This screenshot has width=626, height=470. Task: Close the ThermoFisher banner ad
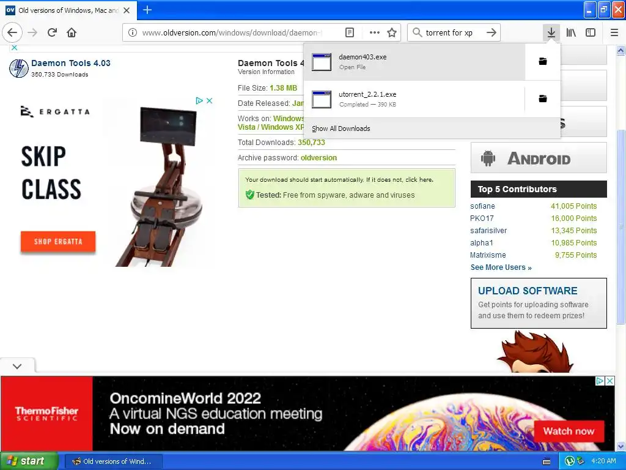click(x=610, y=381)
